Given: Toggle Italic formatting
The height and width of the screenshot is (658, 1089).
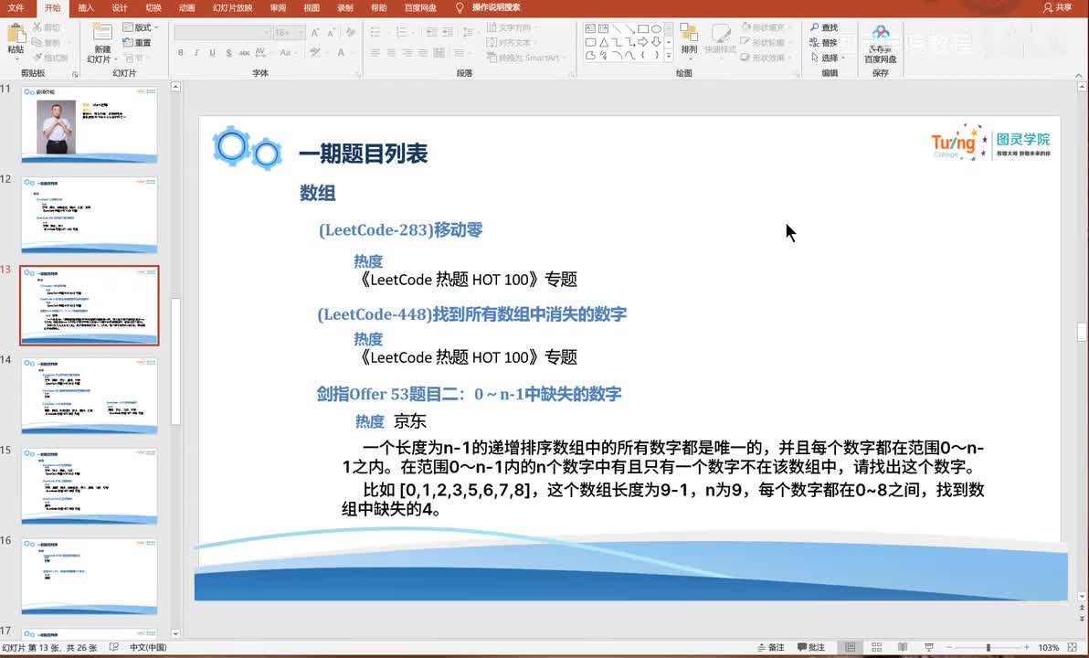Looking at the screenshot, I should coord(196,53).
